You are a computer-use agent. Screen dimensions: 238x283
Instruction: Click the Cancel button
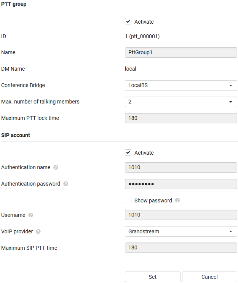209,277
